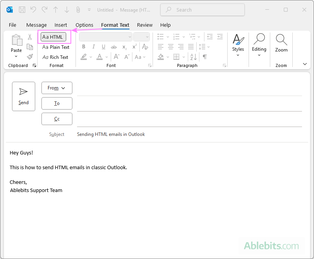Click the Paste clipboard icon

tap(17, 40)
